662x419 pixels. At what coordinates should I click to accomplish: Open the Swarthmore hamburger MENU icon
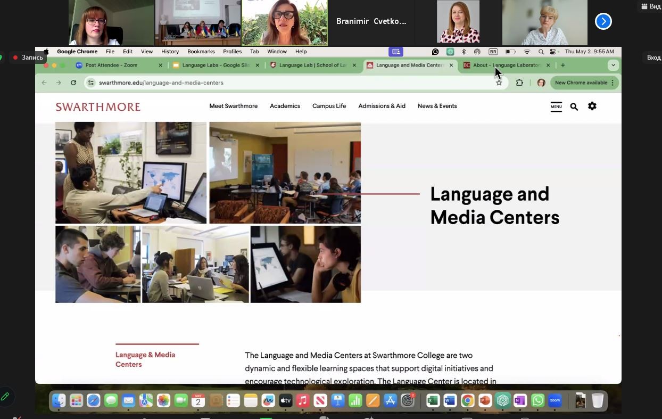[556, 106]
